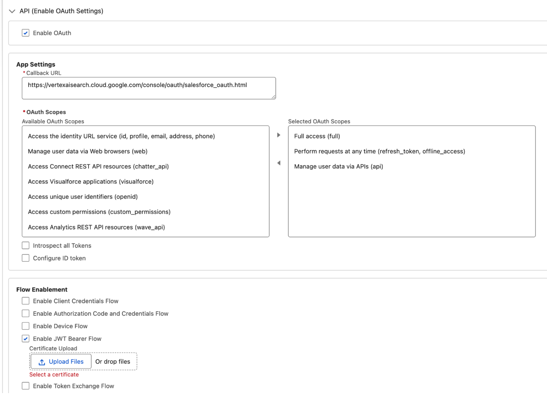Click the Upload Files button
Screen dimensions: 547x396
click(x=60, y=362)
